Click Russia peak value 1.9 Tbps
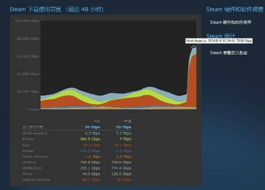Screen dimensions: 265x190 (x=123, y=151)
